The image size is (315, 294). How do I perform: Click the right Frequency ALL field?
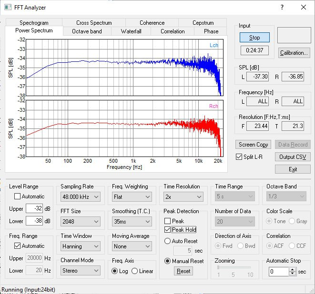pyautogui.click(x=293, y=101)
